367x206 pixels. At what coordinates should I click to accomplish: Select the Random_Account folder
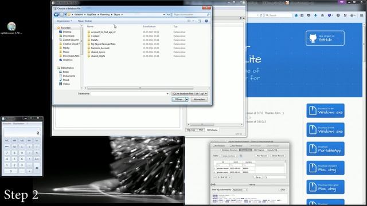click(x=100, y=48)
